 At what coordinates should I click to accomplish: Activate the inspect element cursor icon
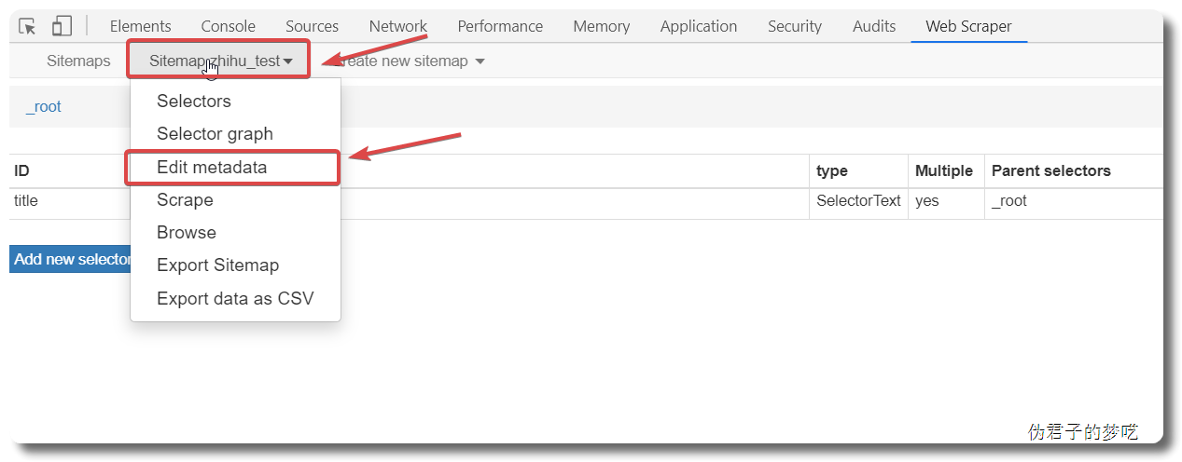coord(27,26)
